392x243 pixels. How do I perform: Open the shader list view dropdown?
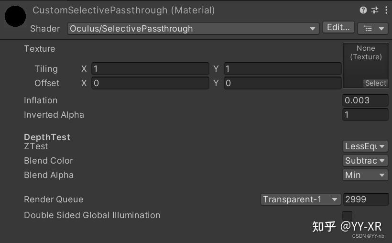click(x=373, y=29)
